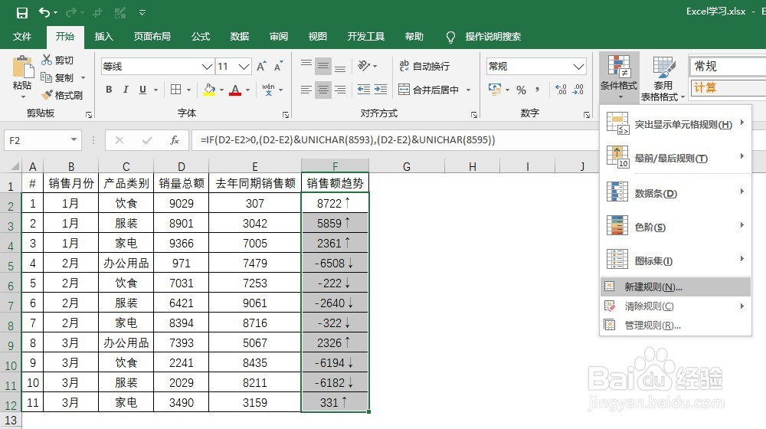Open the borders icon in font group

(176, 90)
